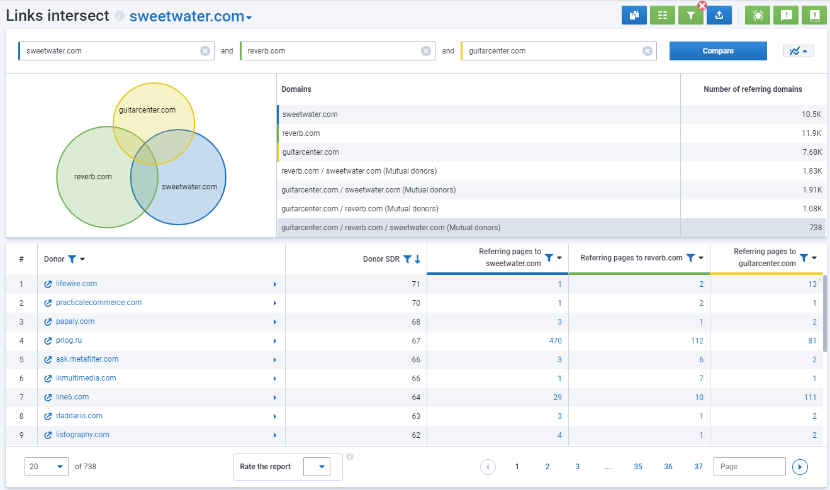
Task: Open rows per page dropdown showing 20
Action: 47,467
